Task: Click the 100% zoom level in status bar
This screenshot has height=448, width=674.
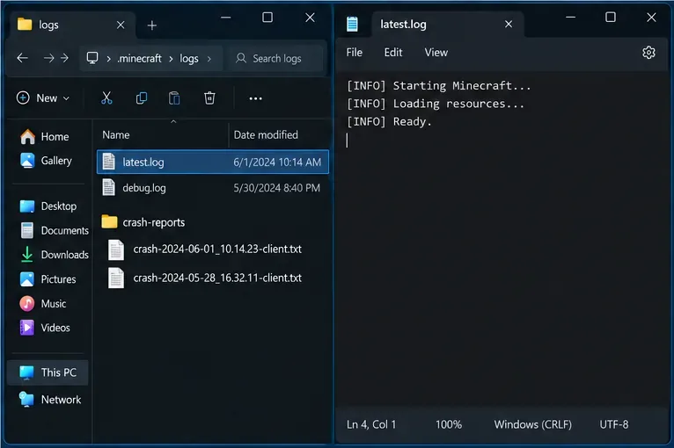Action: click(449, 424)
